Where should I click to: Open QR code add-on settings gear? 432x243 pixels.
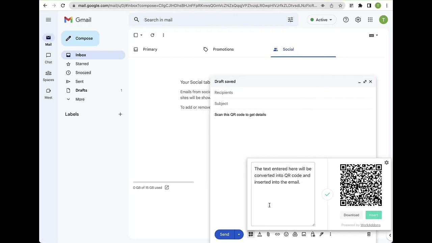(x=386, y=163)
